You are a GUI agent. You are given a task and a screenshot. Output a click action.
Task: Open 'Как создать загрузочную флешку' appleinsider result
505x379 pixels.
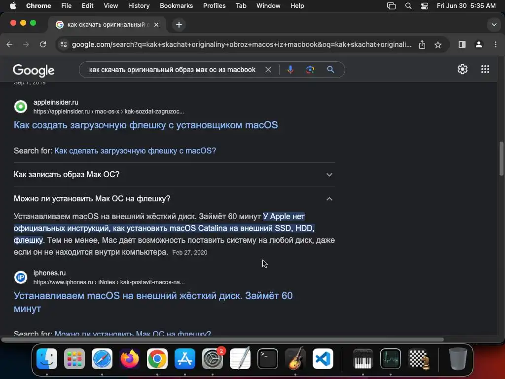(145, 125)
